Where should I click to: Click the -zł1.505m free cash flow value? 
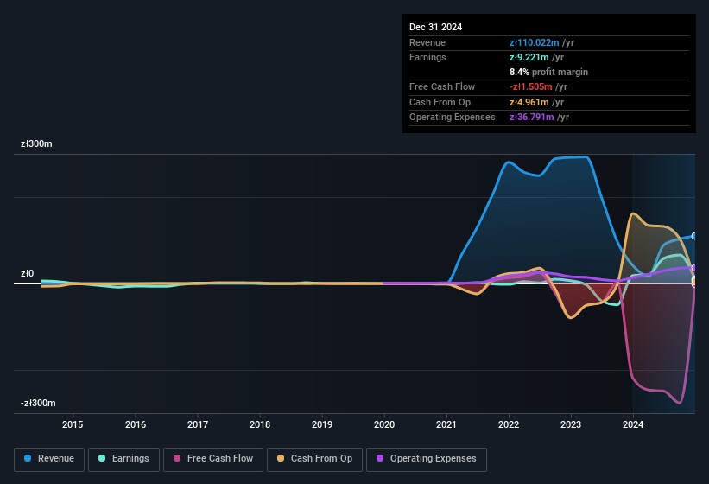(531, 86)
